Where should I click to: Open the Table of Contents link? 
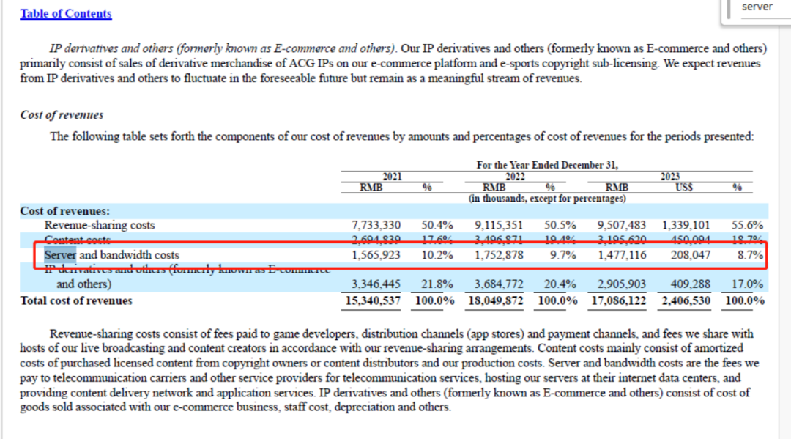point(66,14)
